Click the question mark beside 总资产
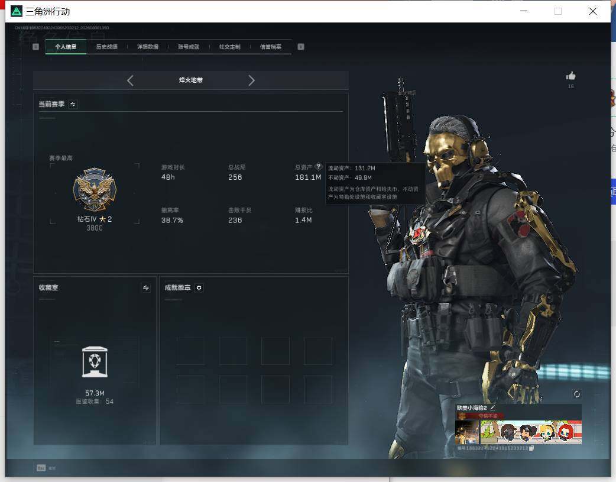This screenshot has width=616, height=482. click(319, 166)
